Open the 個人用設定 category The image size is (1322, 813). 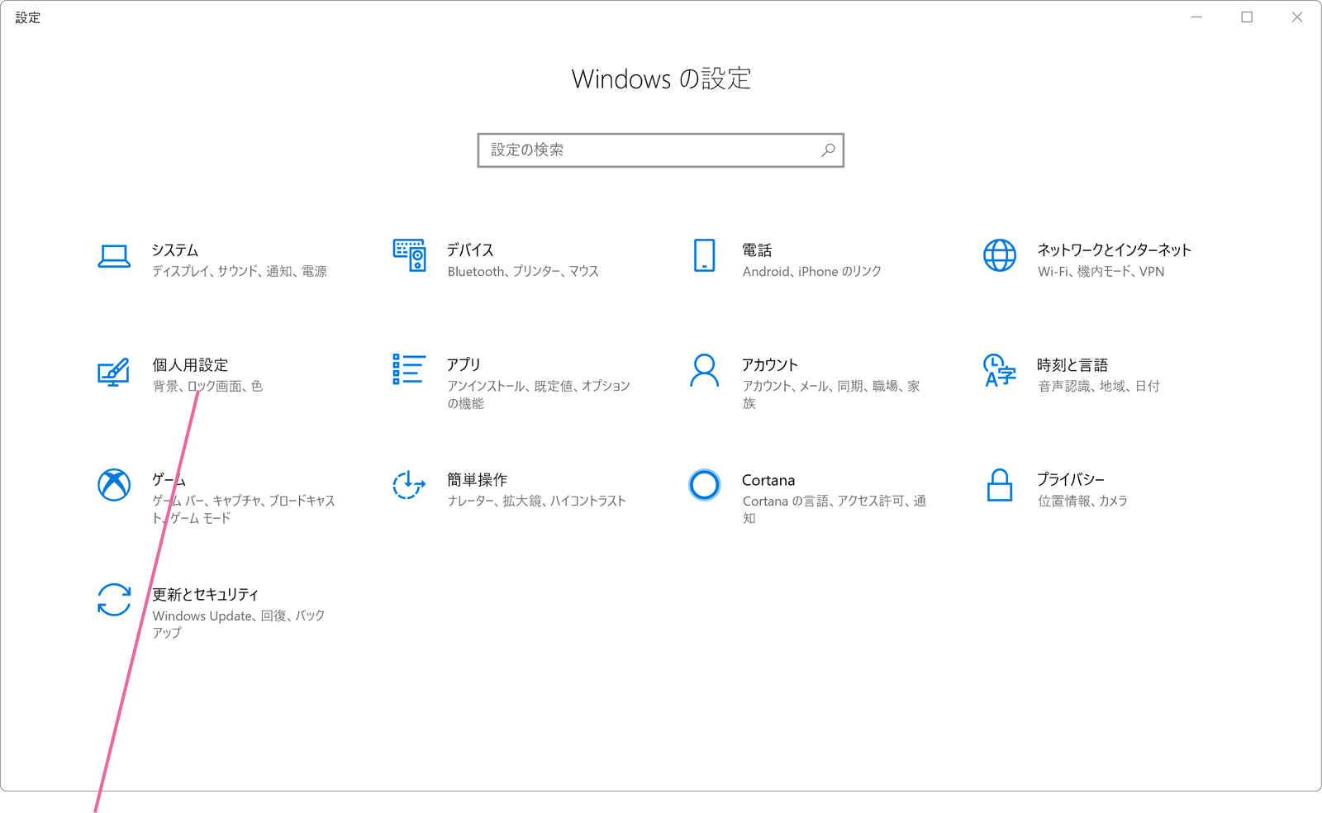[x=190, y=364]
